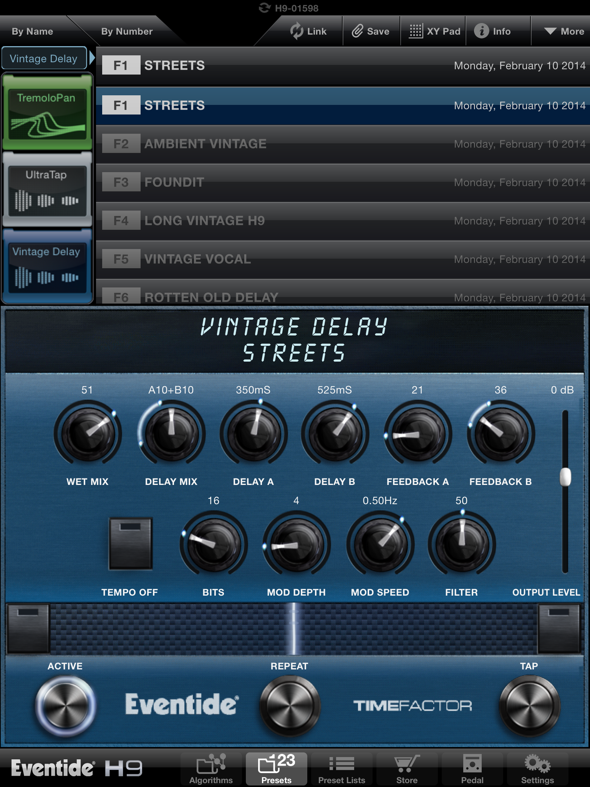Click the 0.50Hz Mod Speed value

tap(380, 500)
